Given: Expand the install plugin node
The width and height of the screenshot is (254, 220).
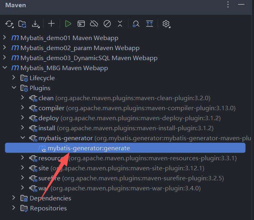Looking at the screenshot, I should tap(22, 128).
